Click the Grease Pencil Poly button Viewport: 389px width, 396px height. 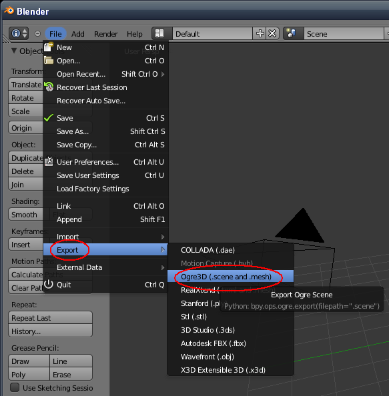click(x=29, y=374)
